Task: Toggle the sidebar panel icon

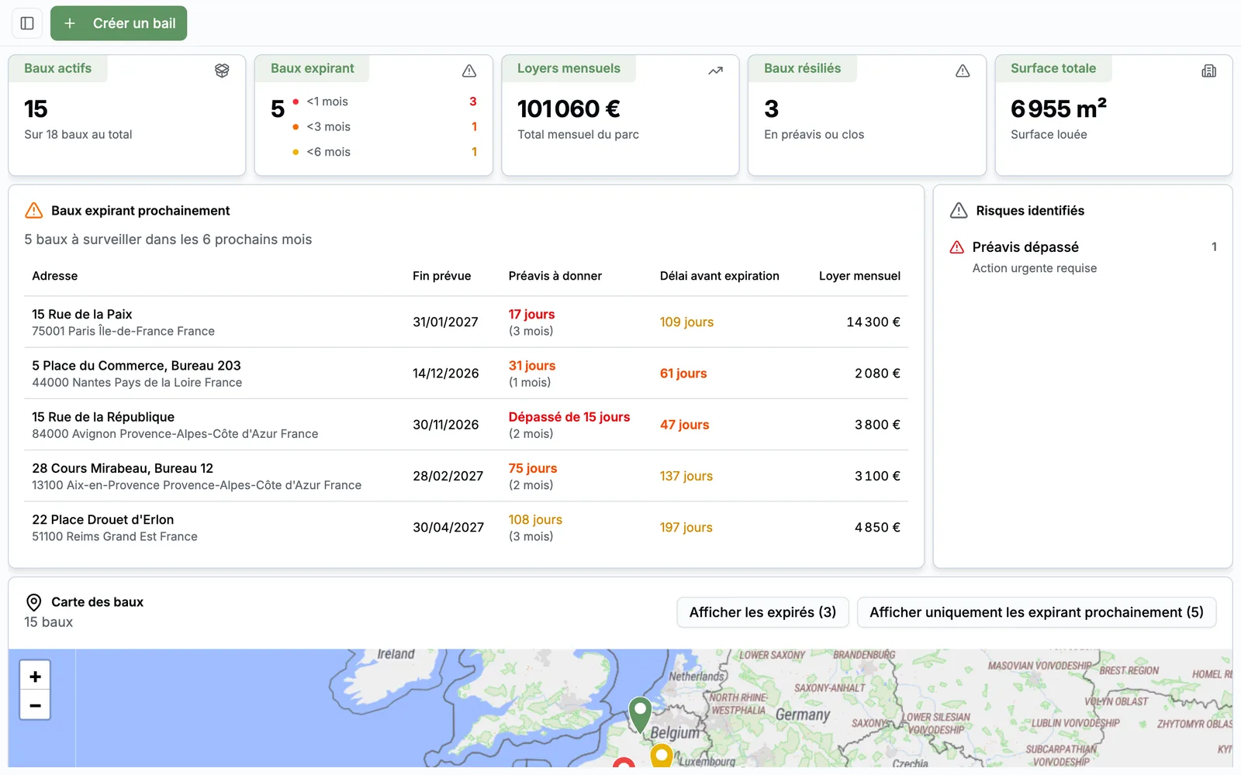Action: [x=27, y=23]
